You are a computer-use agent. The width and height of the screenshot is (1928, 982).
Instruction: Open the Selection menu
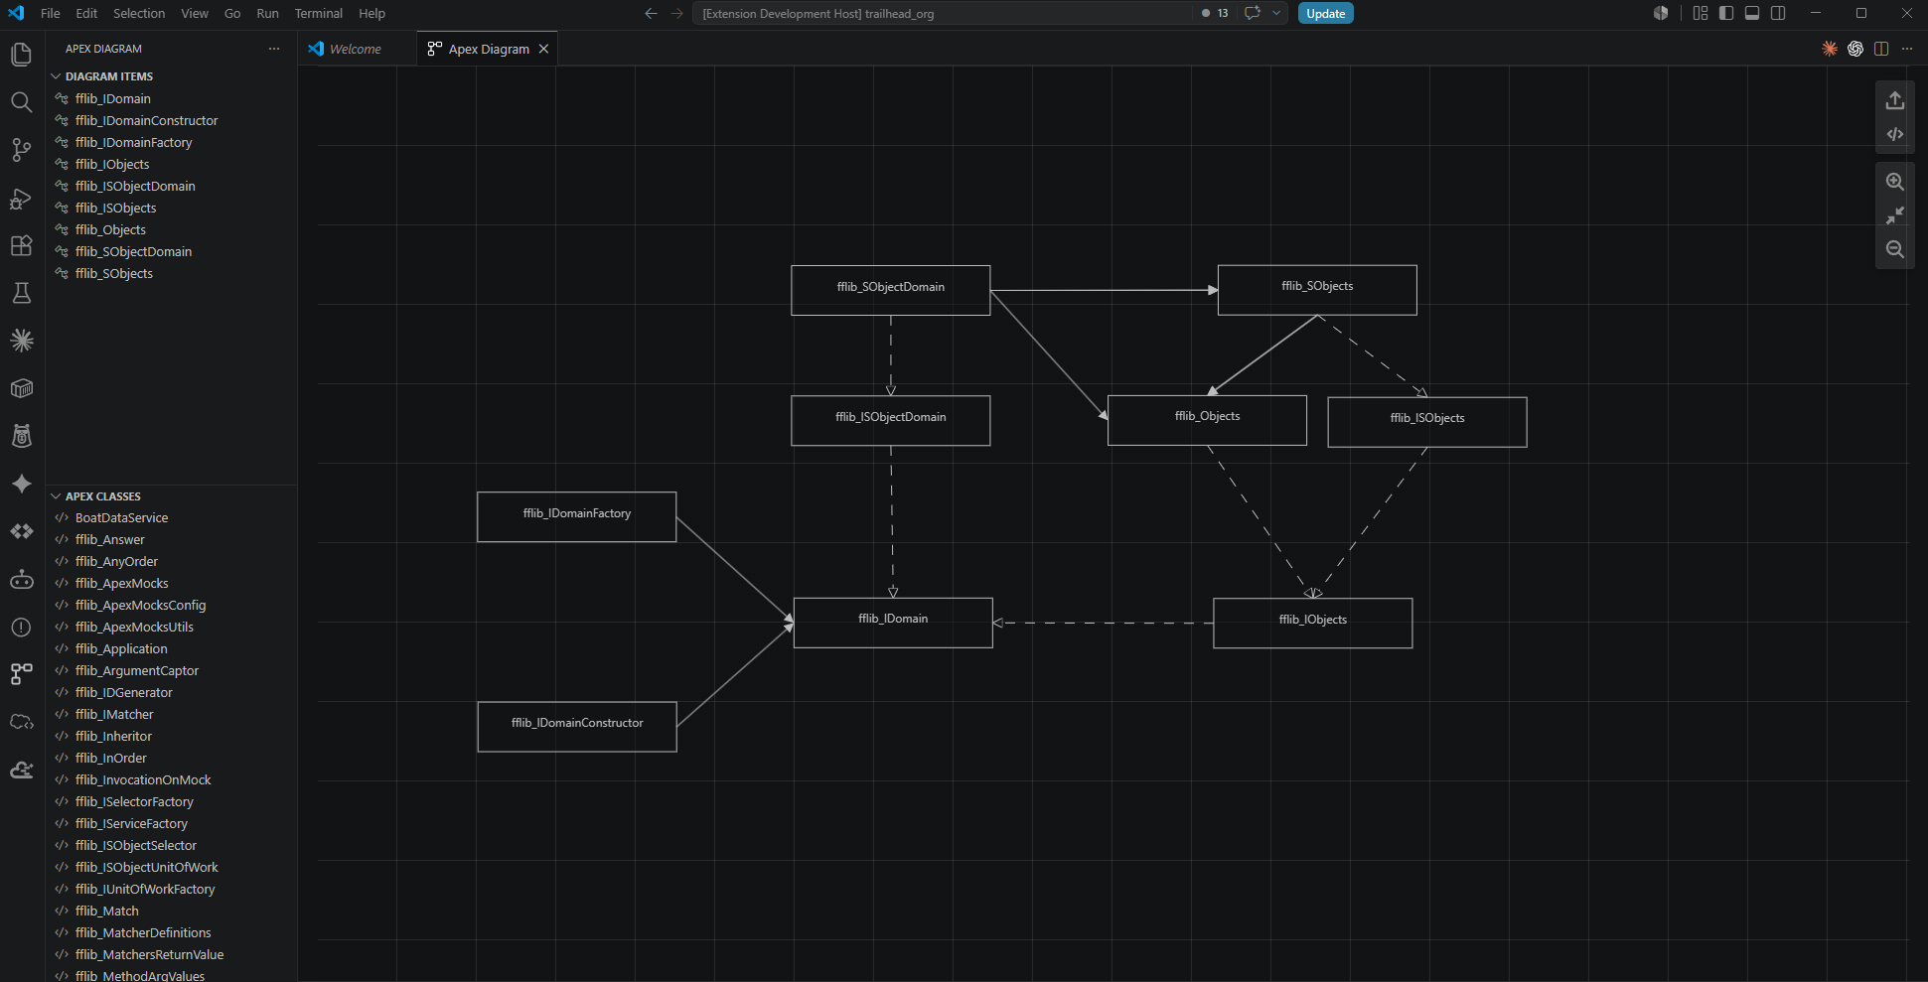coord(139,13)
